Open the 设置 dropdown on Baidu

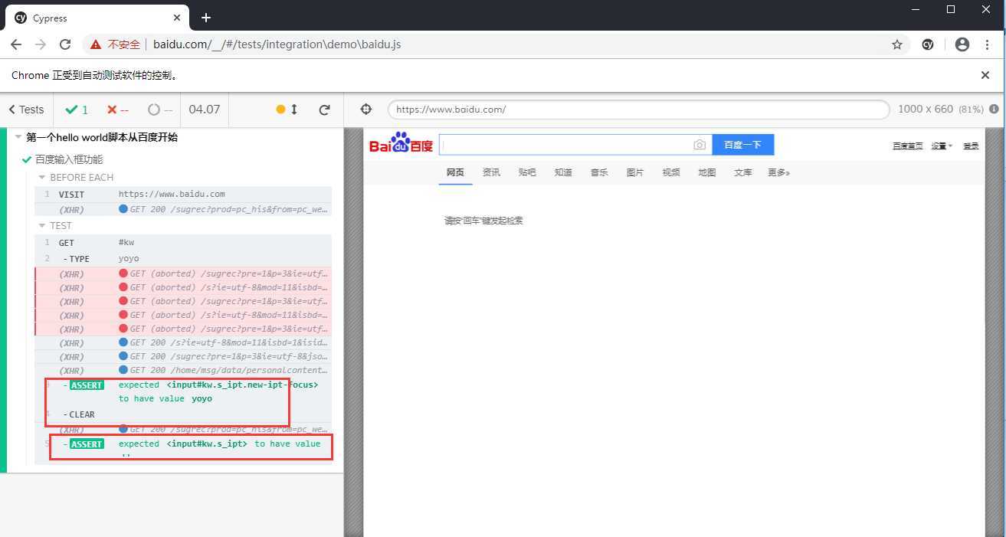942,146
